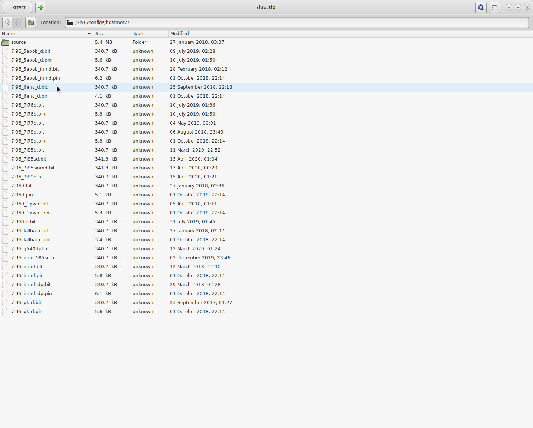Screen dimensions: 533x428
Task: Sort by the Type column header
Action: coord(150,34)
